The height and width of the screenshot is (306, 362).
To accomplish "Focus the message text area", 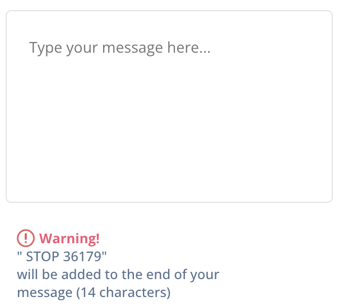I will 169,106.
